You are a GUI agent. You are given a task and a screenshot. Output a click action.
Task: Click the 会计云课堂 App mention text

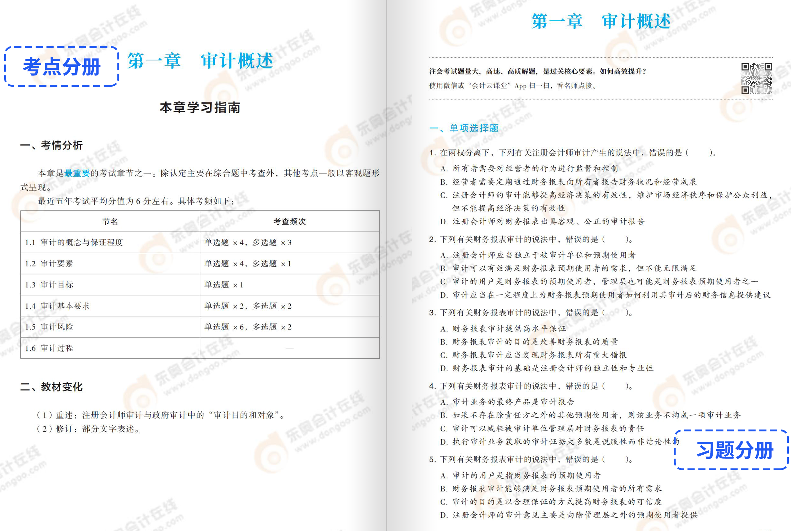(x=488, y=86)
